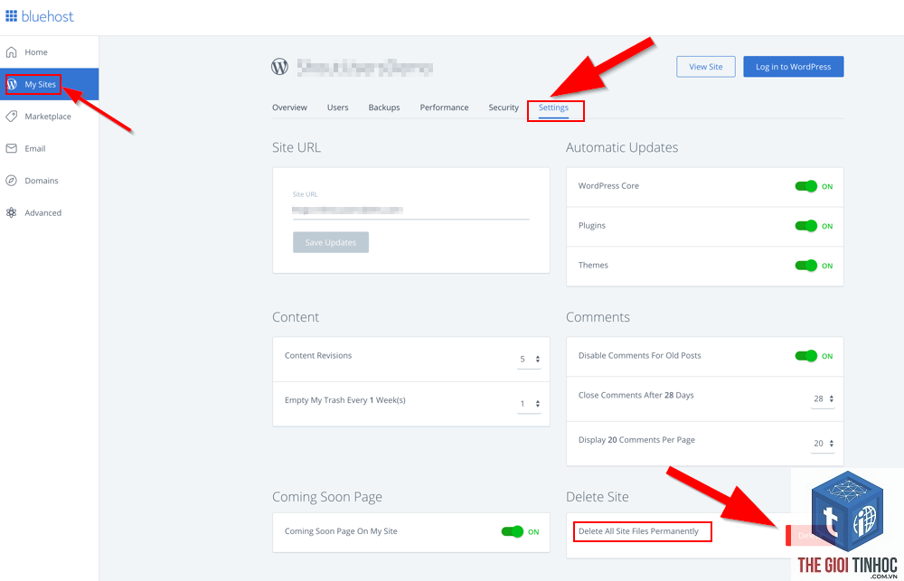Switch to the Users tab
This screenshot has width=904, height=581.
point(338,108)
